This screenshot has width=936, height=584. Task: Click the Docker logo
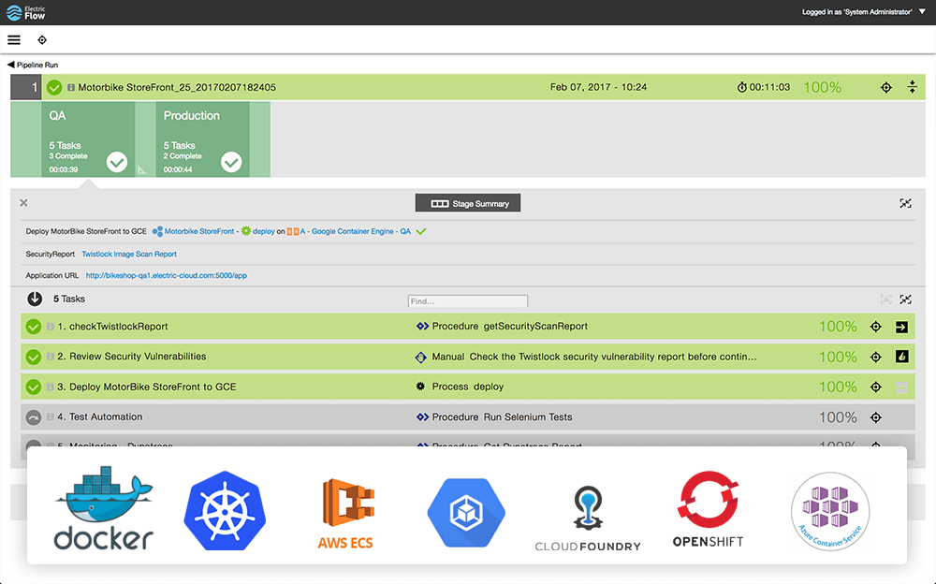pos(103,511)
